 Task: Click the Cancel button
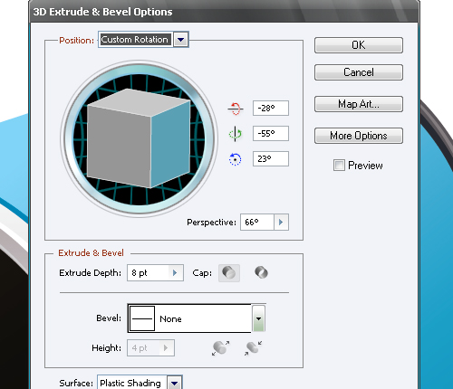click(x=359, y=72)
